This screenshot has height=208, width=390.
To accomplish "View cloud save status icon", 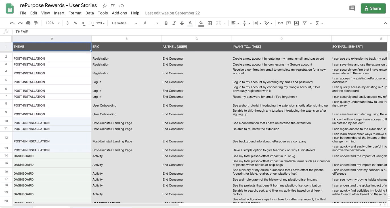I will pyautogui.click(x=121, y=6).
